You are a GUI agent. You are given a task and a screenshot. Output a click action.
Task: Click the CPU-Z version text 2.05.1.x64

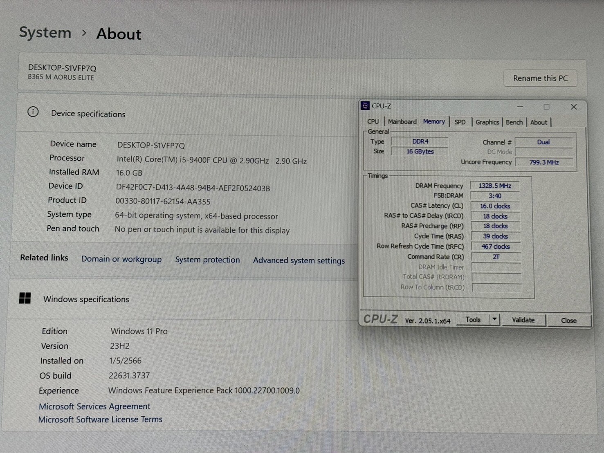click(x=428, y=321)
